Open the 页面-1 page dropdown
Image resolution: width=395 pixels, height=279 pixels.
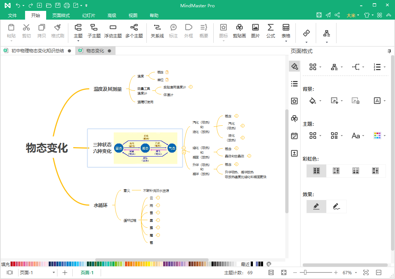pyautogui.click(x=54, y=272)
